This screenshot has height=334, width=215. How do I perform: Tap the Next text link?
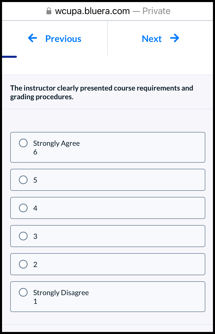(152, 39)
